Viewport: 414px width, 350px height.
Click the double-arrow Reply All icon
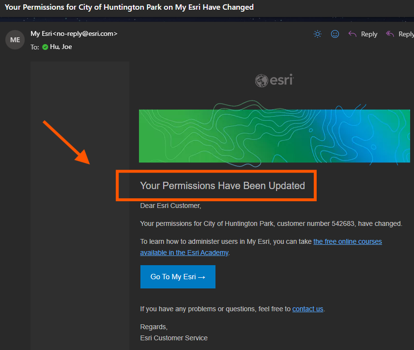(390, 34)
